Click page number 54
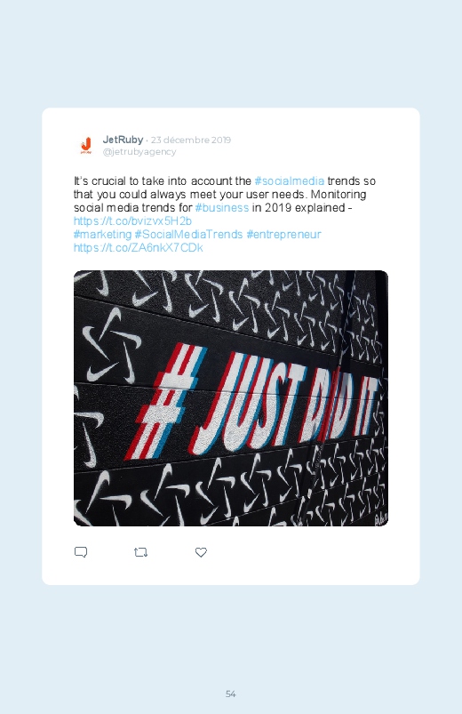The width and height of the screenshot is (462, 714). [x=231, y=694]
